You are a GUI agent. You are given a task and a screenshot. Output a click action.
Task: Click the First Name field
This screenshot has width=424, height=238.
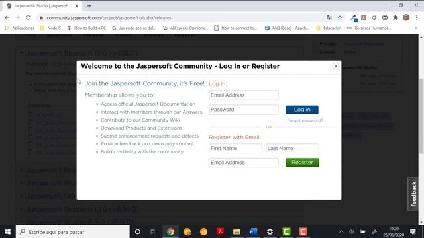tap(235, 148)
